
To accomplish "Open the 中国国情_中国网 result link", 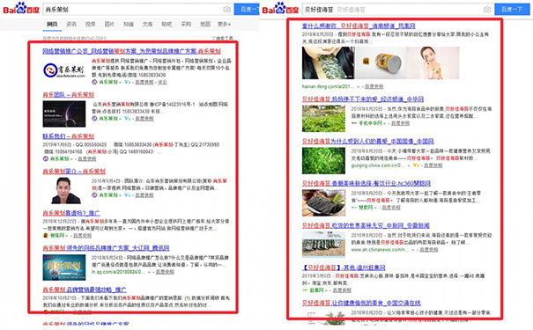I will click(x=367, y=141).
